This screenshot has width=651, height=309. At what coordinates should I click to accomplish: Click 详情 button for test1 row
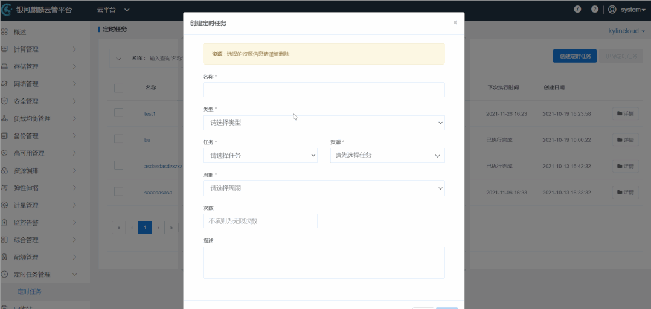625,113
